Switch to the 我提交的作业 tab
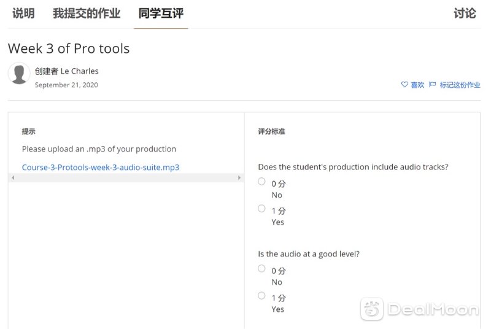Screen dimensions: 491x329 pos(87,14)
